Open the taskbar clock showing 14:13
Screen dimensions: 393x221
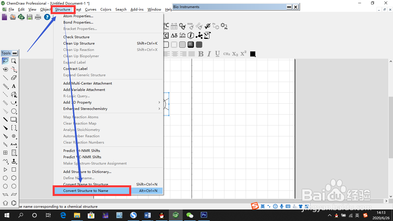coord(381,215)
